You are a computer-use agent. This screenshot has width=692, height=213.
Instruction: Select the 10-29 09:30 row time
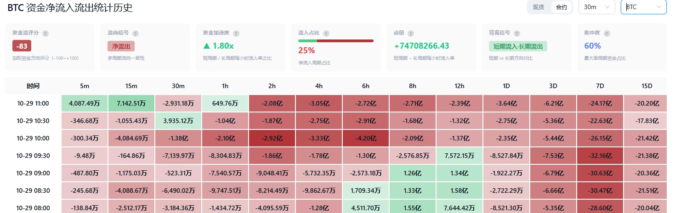[33, 156]
